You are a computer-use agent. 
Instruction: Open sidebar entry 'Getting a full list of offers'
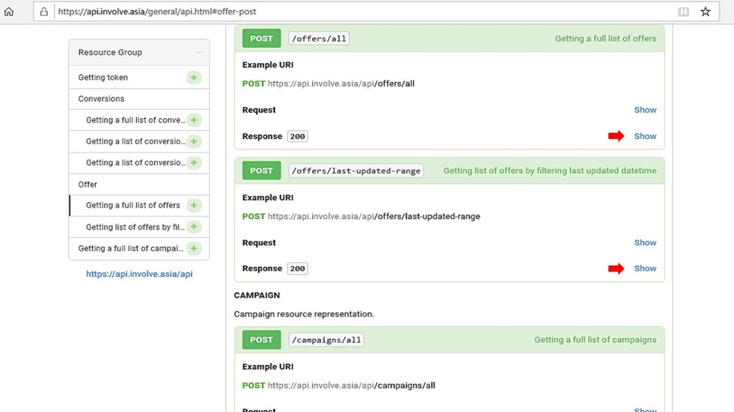133,206
